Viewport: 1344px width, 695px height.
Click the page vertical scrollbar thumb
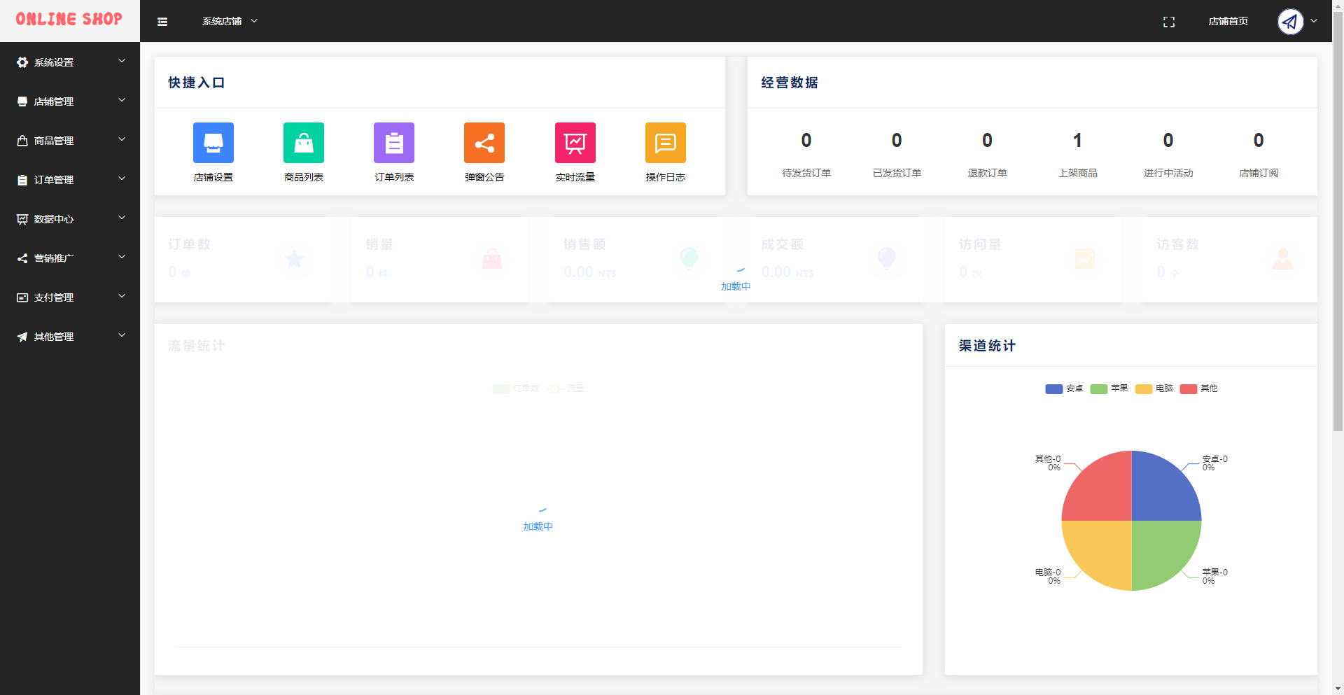coord(1338,220)
